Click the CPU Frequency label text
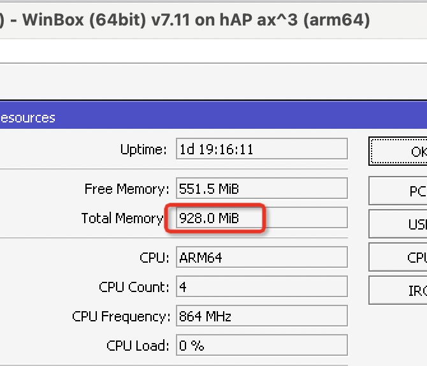 [121, 316]
